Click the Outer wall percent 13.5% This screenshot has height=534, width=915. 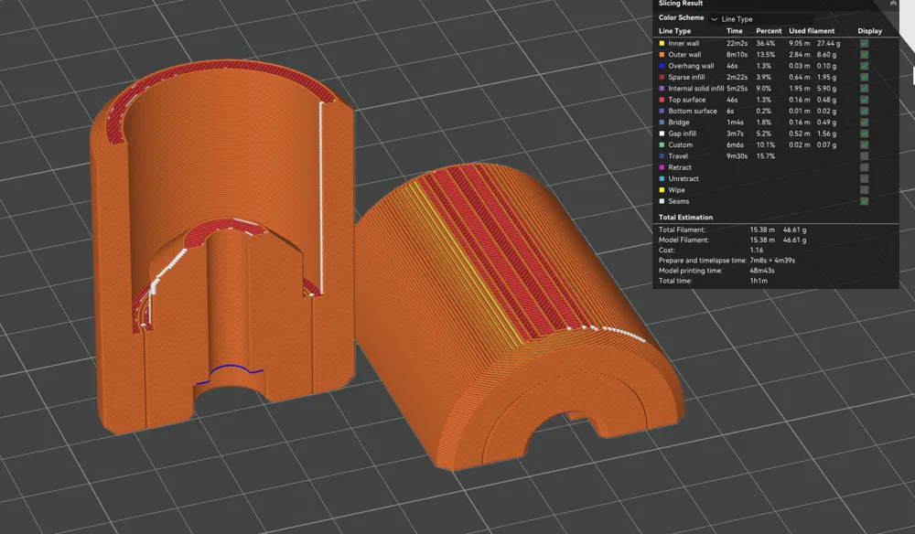pyautogui.click(x=766, y=54)
